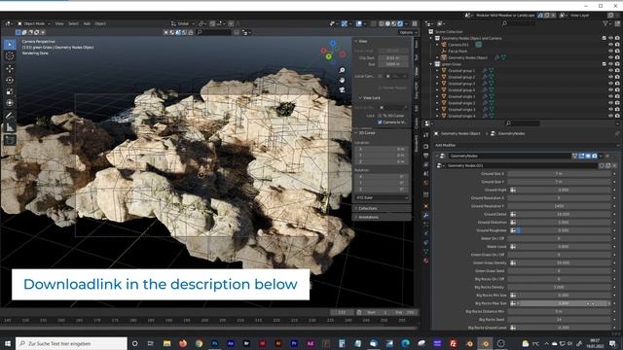
Task: Select Grasleaf single 3 in the outliner
Action: point(461,110)
